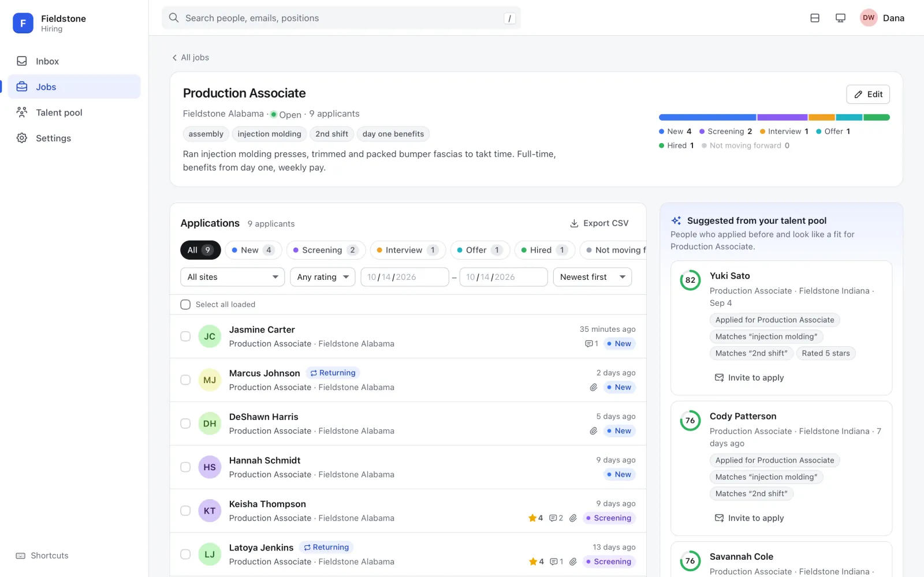Invite Yuki Sato to apply
Viewport: 924px width, 577px height.
(x=749, y=378)
